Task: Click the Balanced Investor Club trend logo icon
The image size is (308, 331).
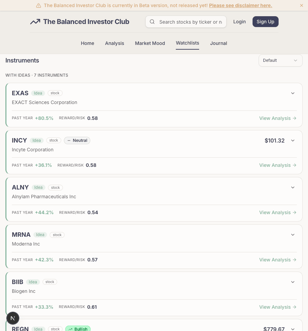Action: pos(35,22)
